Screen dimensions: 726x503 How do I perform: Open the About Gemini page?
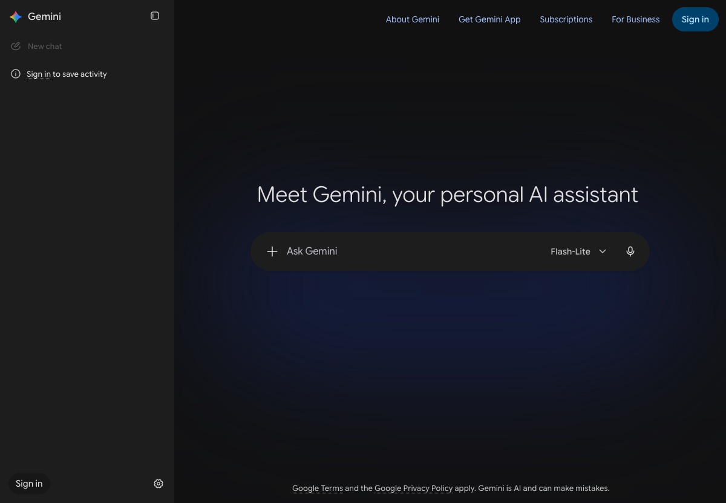coord(413,19)
